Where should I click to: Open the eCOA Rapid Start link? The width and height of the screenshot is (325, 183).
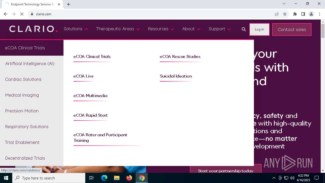[91, 115]
